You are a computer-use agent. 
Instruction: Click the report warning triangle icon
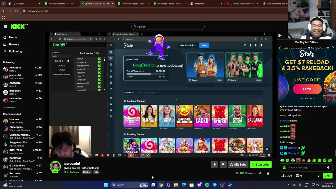point(268,173)
